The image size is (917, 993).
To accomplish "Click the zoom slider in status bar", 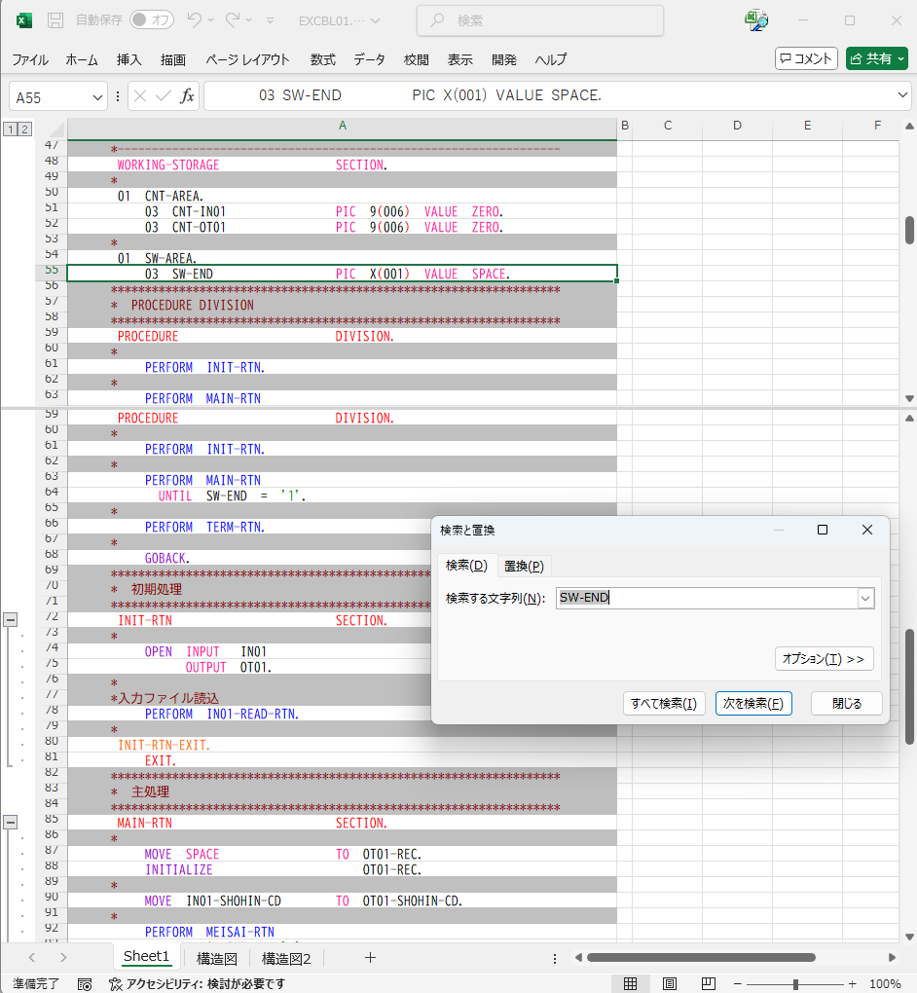I will 796,984.
